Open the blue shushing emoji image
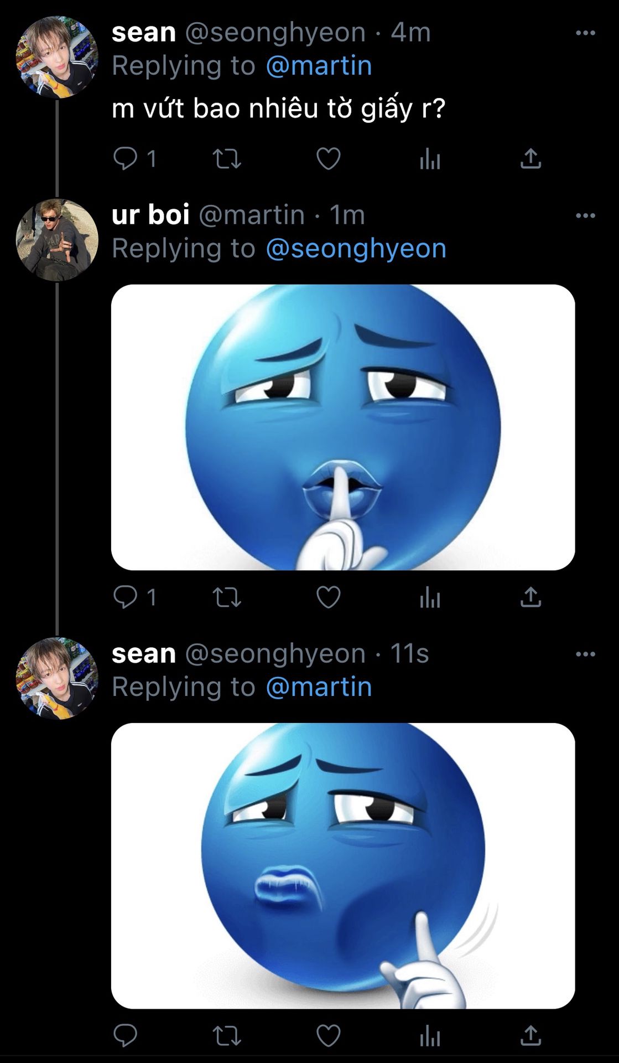This screenshot has height=1063, width=619. point(343,427)
